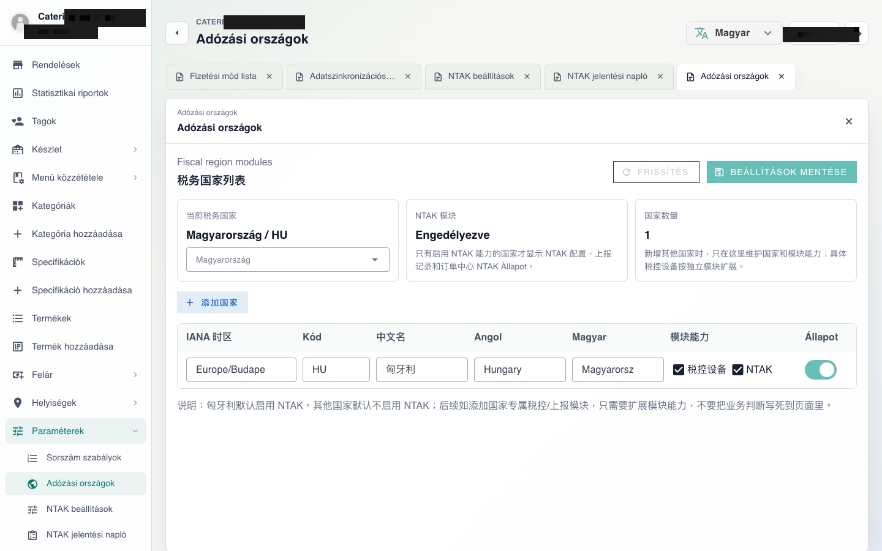Click the 添加国家 add country button
The width and height of the screenshot is (882, 551).
[213, 302]
